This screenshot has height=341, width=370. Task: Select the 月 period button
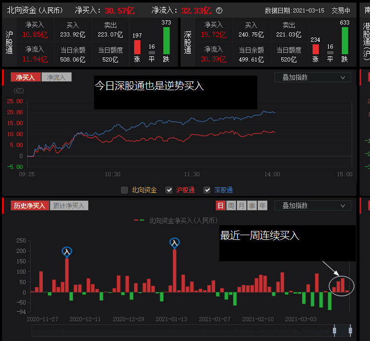[242, 205]
